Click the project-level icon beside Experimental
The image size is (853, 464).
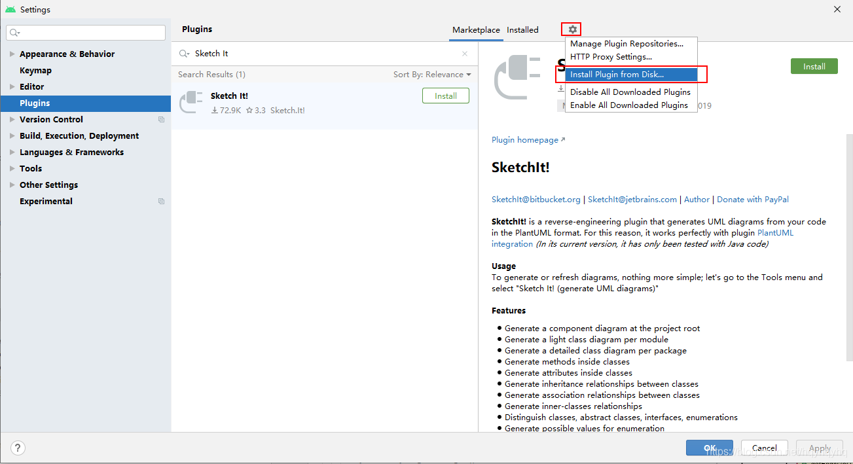[x=161, y=201]
